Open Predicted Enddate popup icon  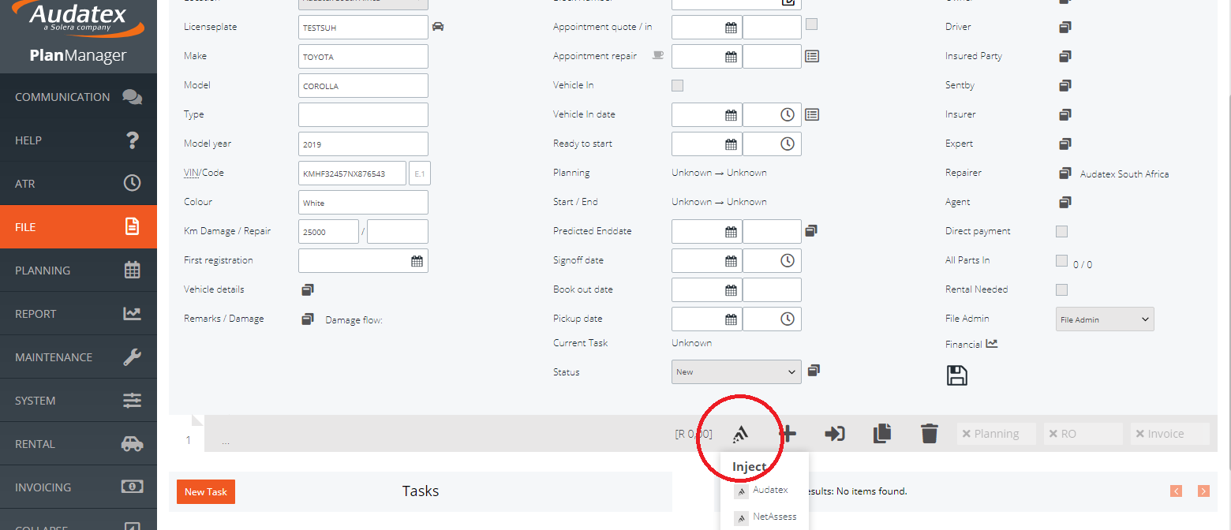click(811, 231)
